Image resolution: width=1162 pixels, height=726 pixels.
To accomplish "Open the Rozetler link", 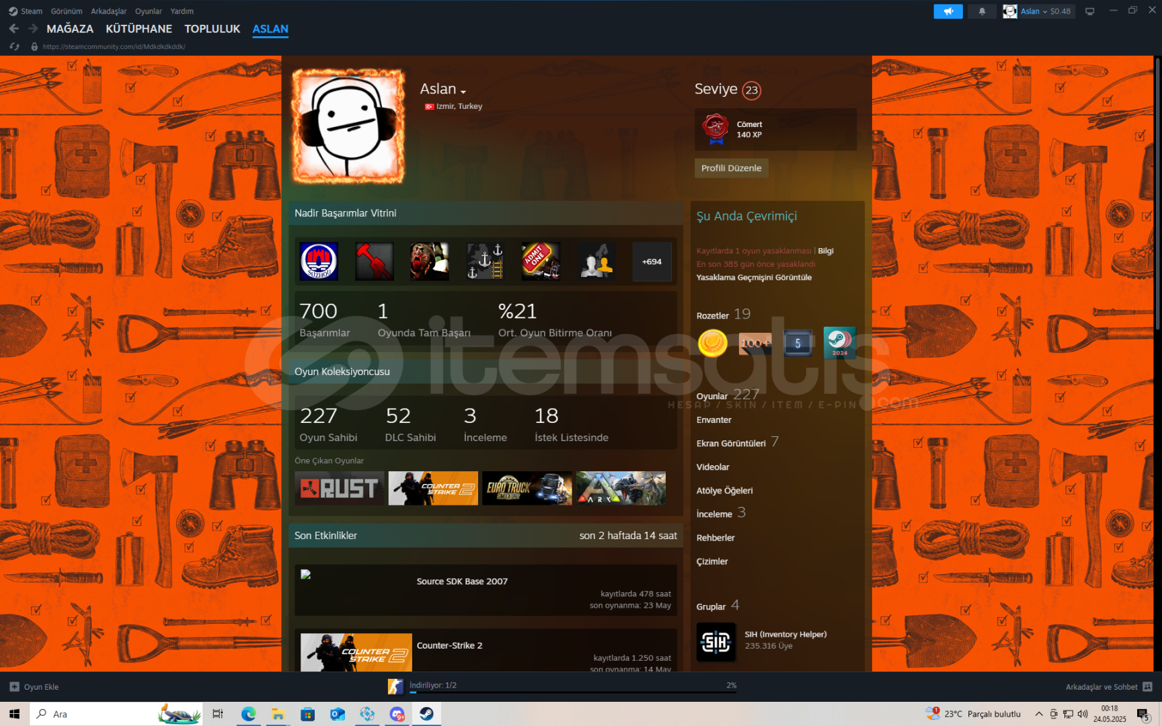I will coord(713,315).
